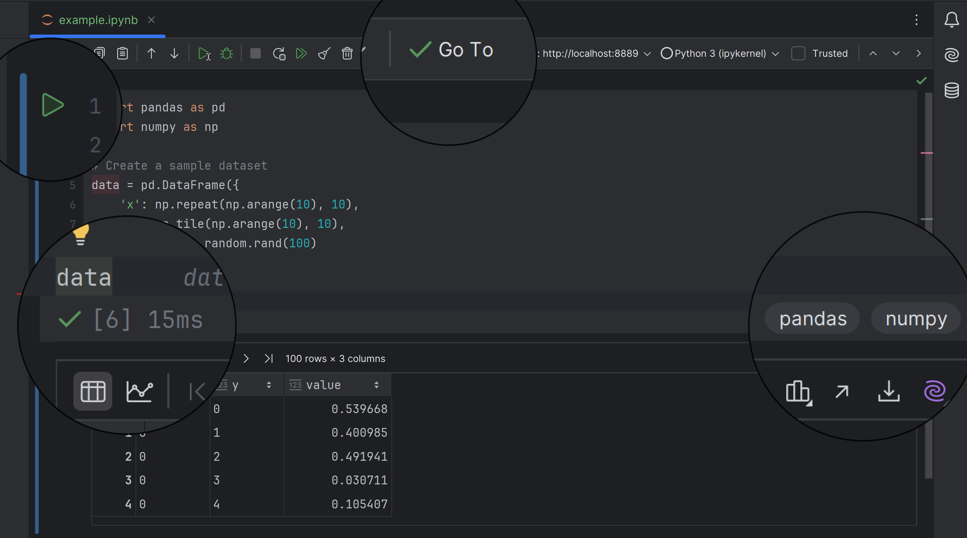Run the first cell with green play icon
Screen dimensions: 967x538
click(53, 105)
